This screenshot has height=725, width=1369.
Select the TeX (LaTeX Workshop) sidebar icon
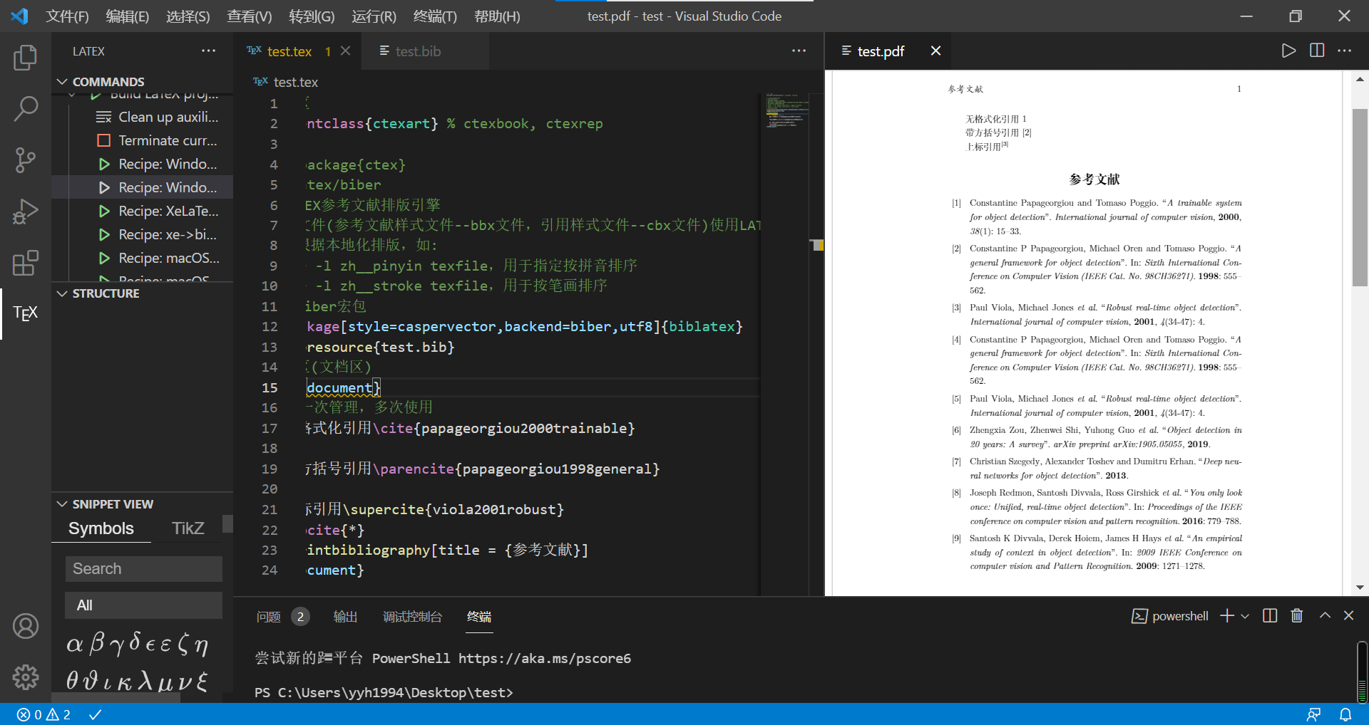[x=26, y=313]
